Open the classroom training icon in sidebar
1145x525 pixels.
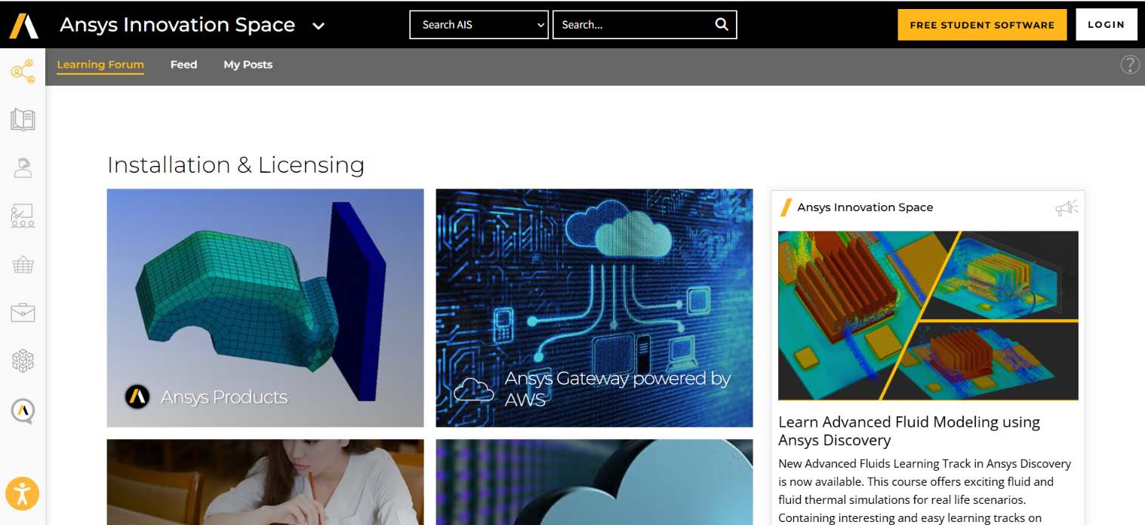(23, 216)
